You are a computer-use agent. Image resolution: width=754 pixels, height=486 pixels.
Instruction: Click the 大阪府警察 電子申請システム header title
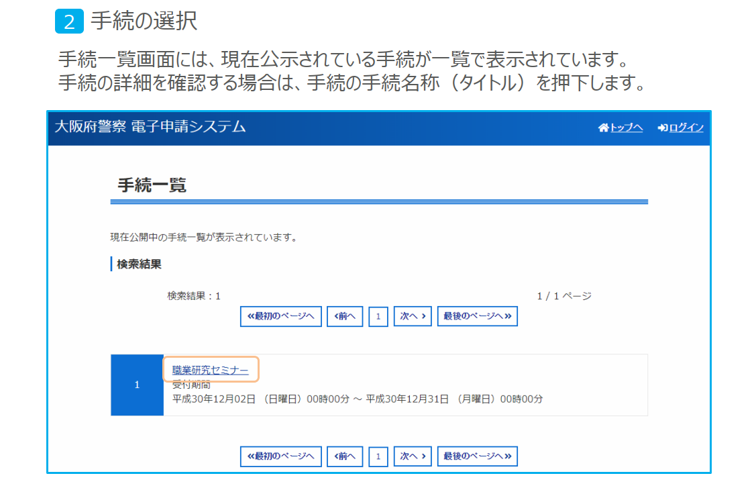pos(150,127)
